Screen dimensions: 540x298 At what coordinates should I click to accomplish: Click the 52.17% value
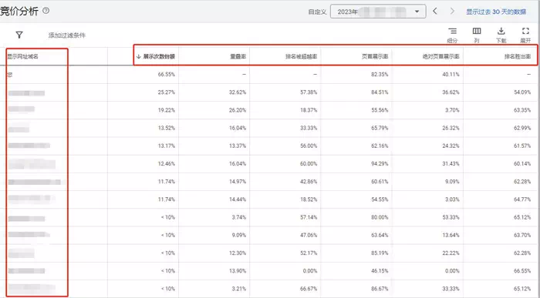(309, 253)
